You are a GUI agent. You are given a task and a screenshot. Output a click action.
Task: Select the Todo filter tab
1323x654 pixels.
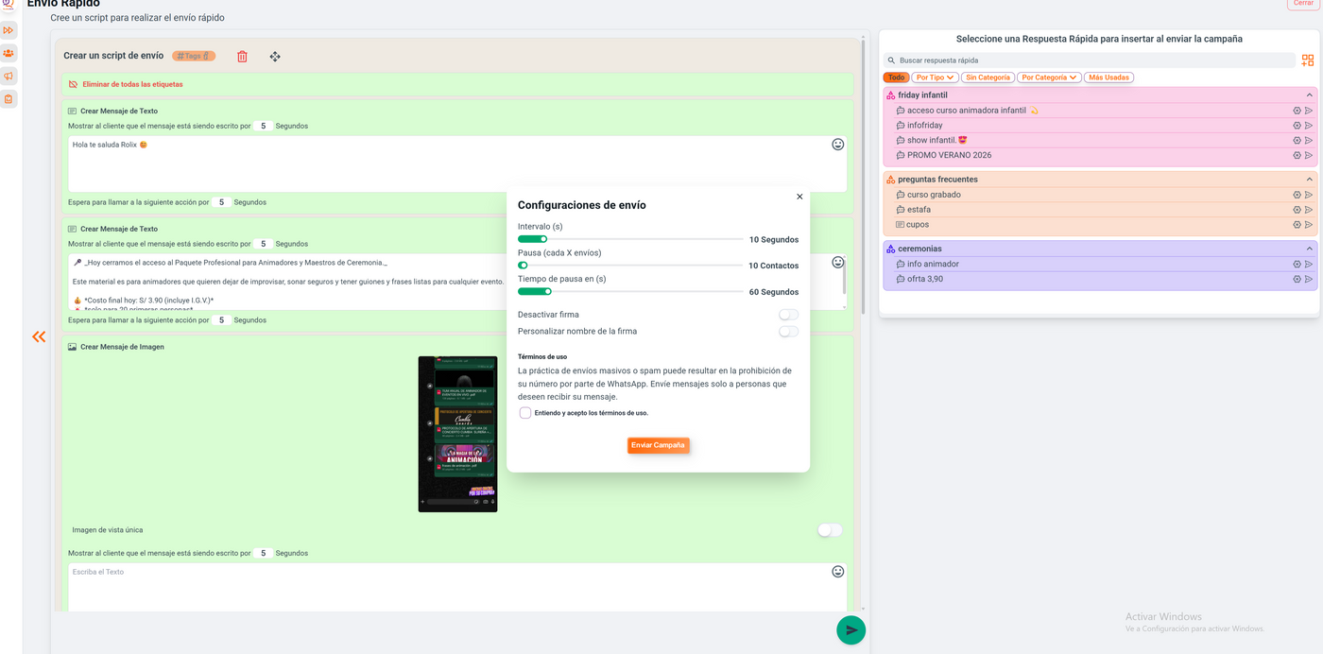point(896,77)
